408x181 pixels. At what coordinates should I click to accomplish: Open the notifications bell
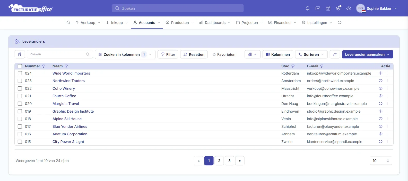pyautogui.click(x=307, y=8)
